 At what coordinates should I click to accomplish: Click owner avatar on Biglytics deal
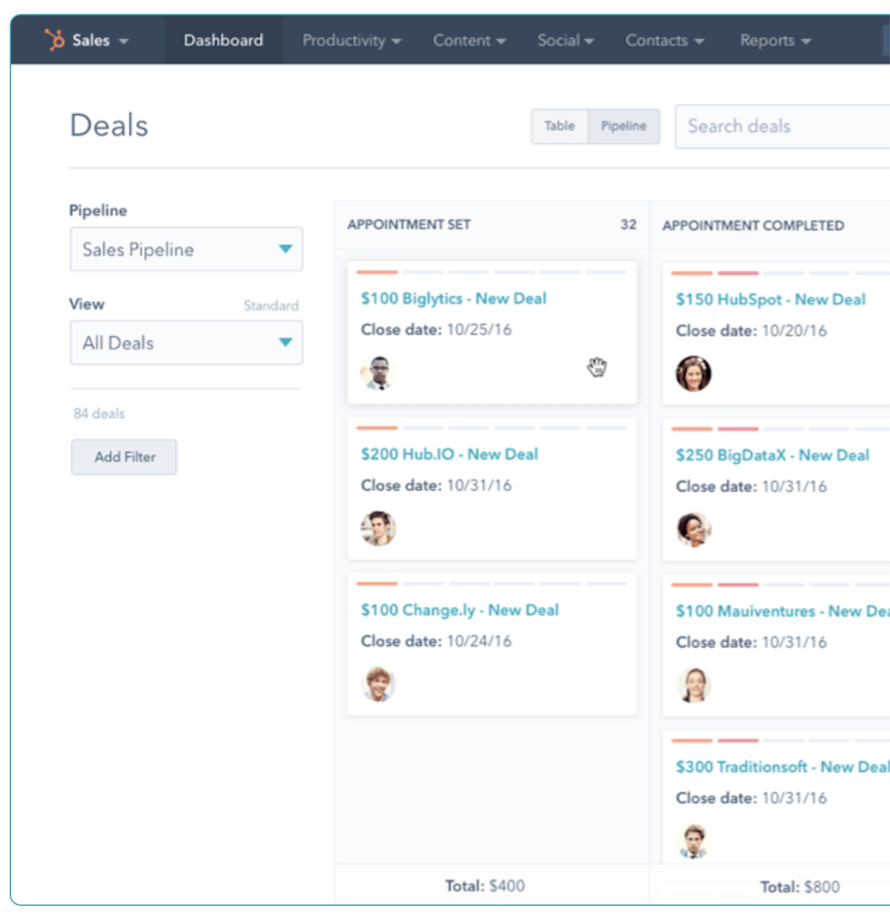[x=378, y=373]
